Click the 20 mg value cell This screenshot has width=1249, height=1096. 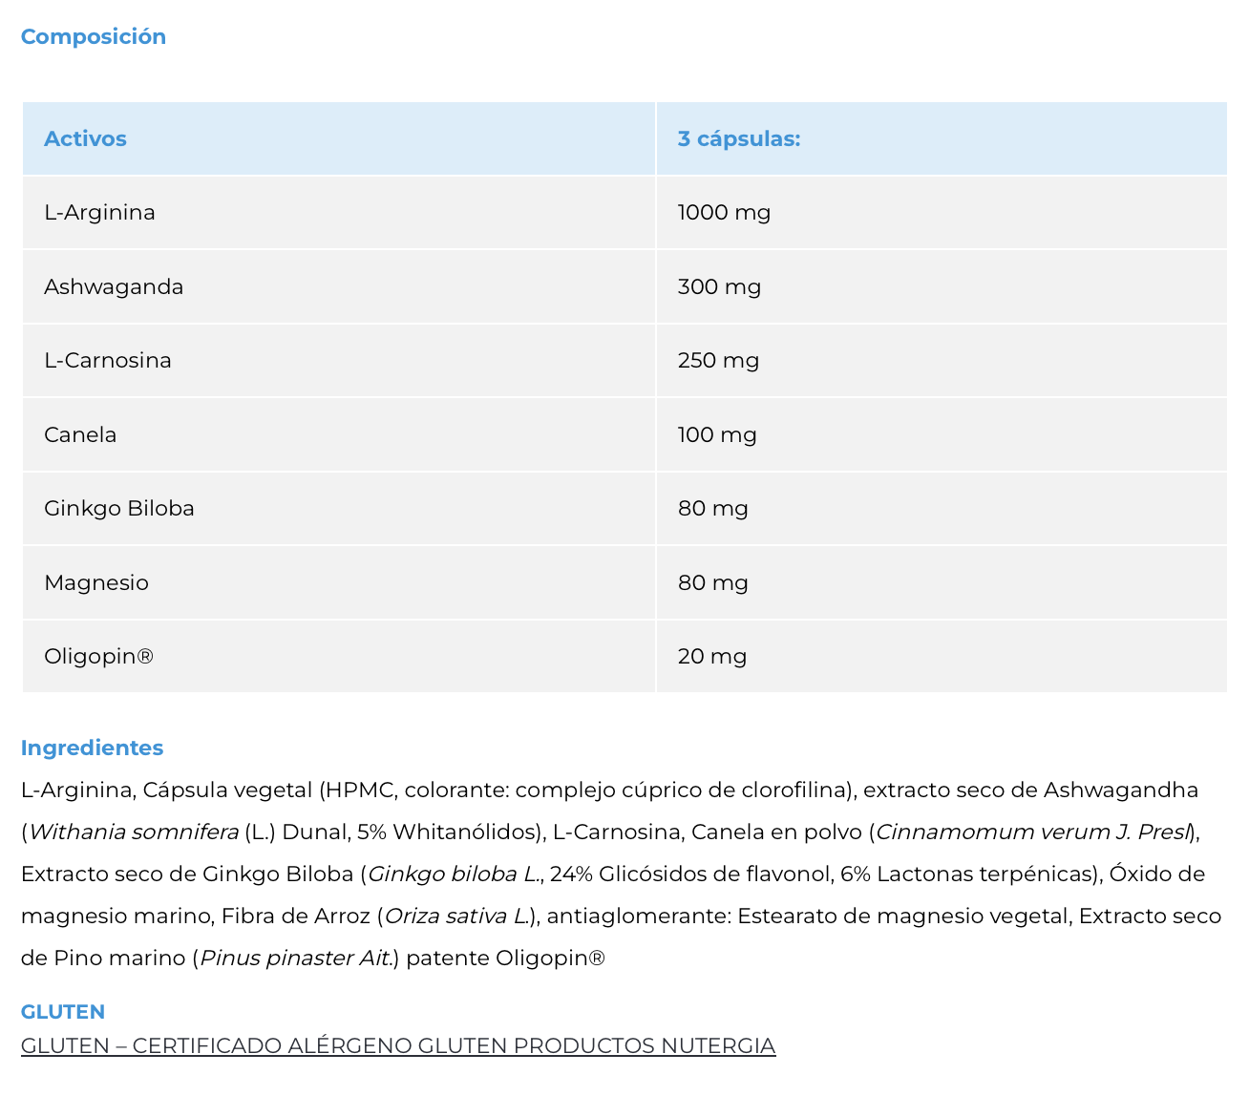[x=942, y=657]
